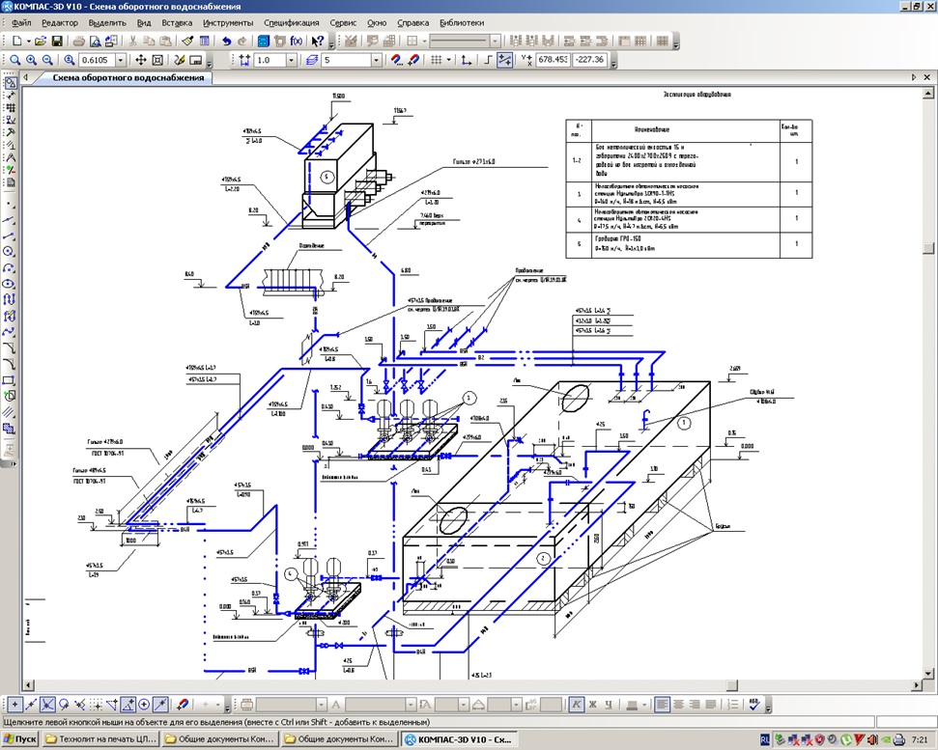Run spell check icon
The height and width of the screenshot is (750, 938).
tap(754, 705)
